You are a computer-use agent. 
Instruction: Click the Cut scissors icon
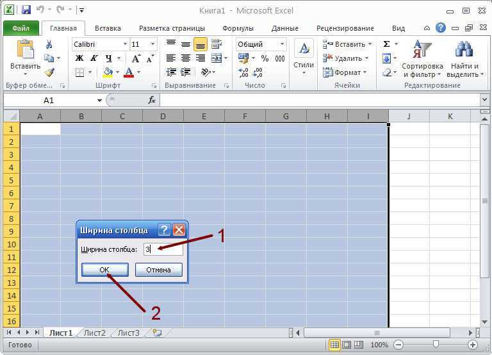tap(49, 44)
